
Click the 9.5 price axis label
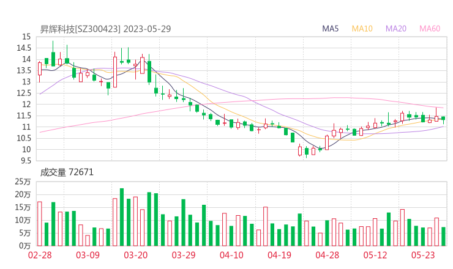pyautogui.click(x=26, y=160)
